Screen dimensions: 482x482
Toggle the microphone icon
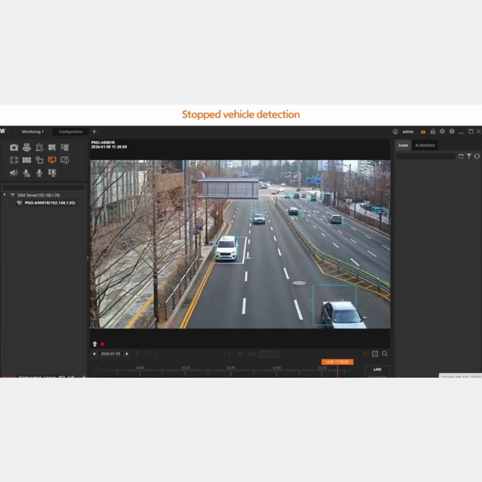pyautogui.click(x=39, y=173)
